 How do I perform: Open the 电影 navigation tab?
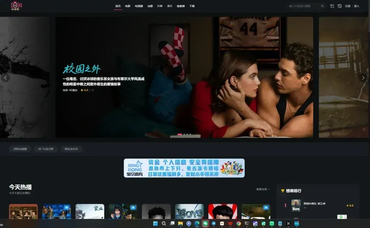[128, 6]
